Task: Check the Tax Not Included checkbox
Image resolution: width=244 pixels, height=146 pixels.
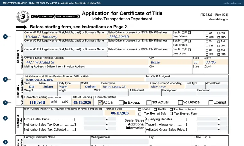Action: pyautogui.click(x=171, y=109)
